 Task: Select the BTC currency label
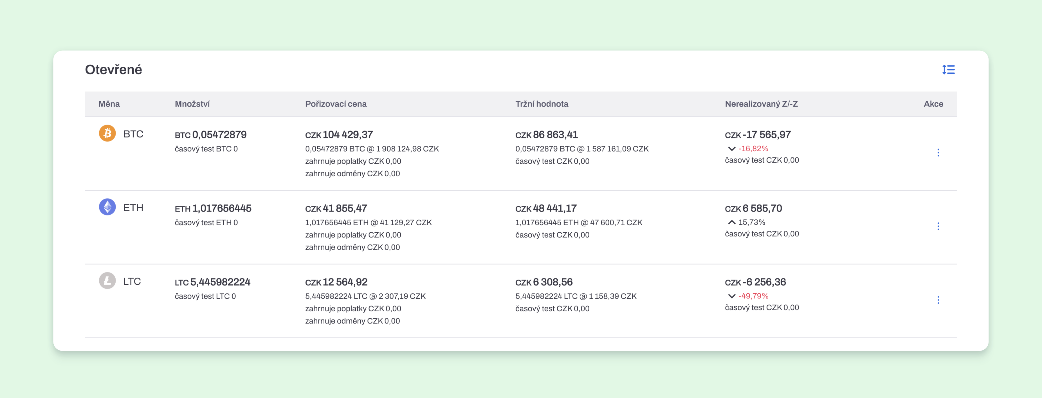[x=133, y=134]
